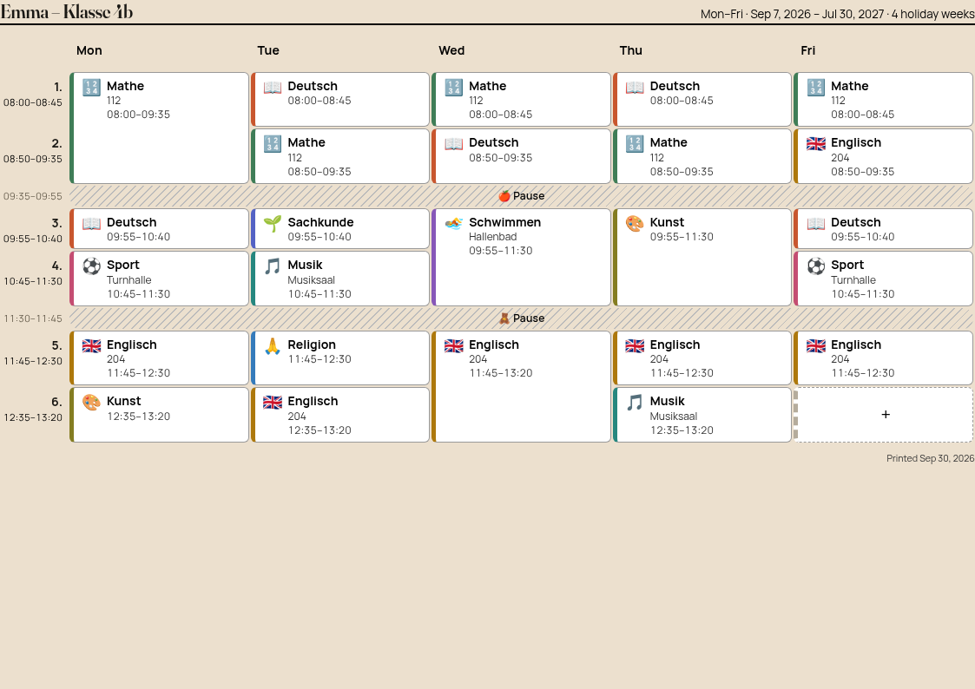Select the Thu column header
This screenshot has height=689, width=975.
point(630,50)
